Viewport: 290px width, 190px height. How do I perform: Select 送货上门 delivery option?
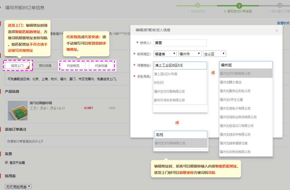point(17,66)
